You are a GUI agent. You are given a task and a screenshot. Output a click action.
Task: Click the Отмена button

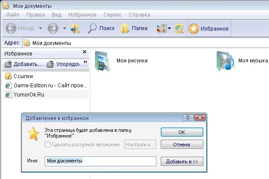pos(182,145)
